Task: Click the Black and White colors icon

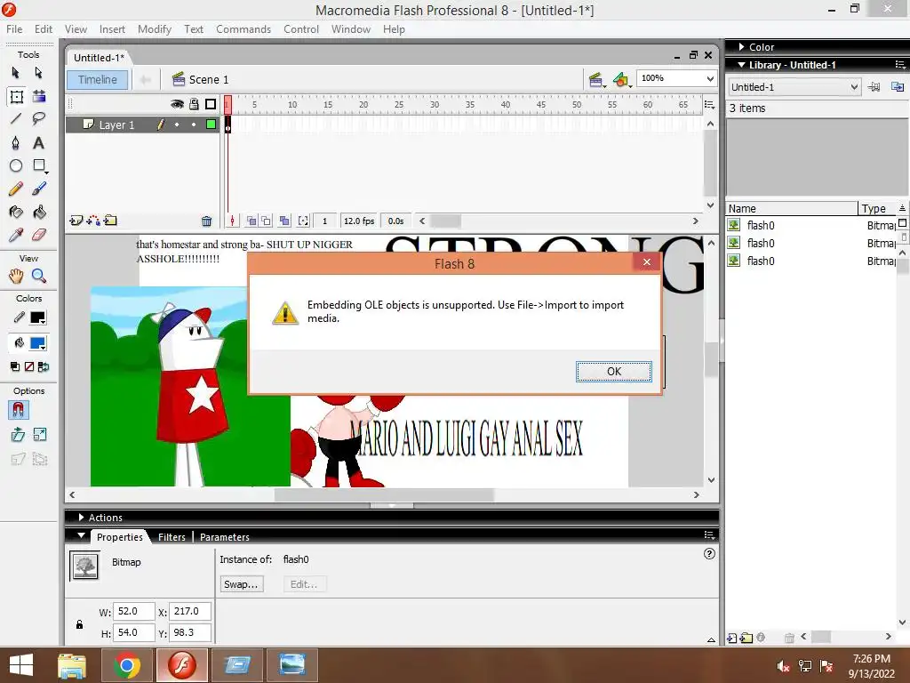Action: tap(15, 366)
